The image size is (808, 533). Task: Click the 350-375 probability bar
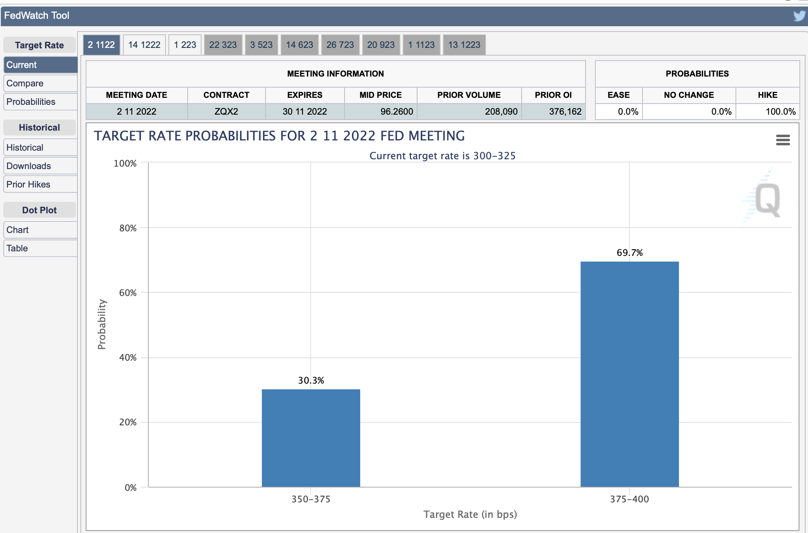311,438
